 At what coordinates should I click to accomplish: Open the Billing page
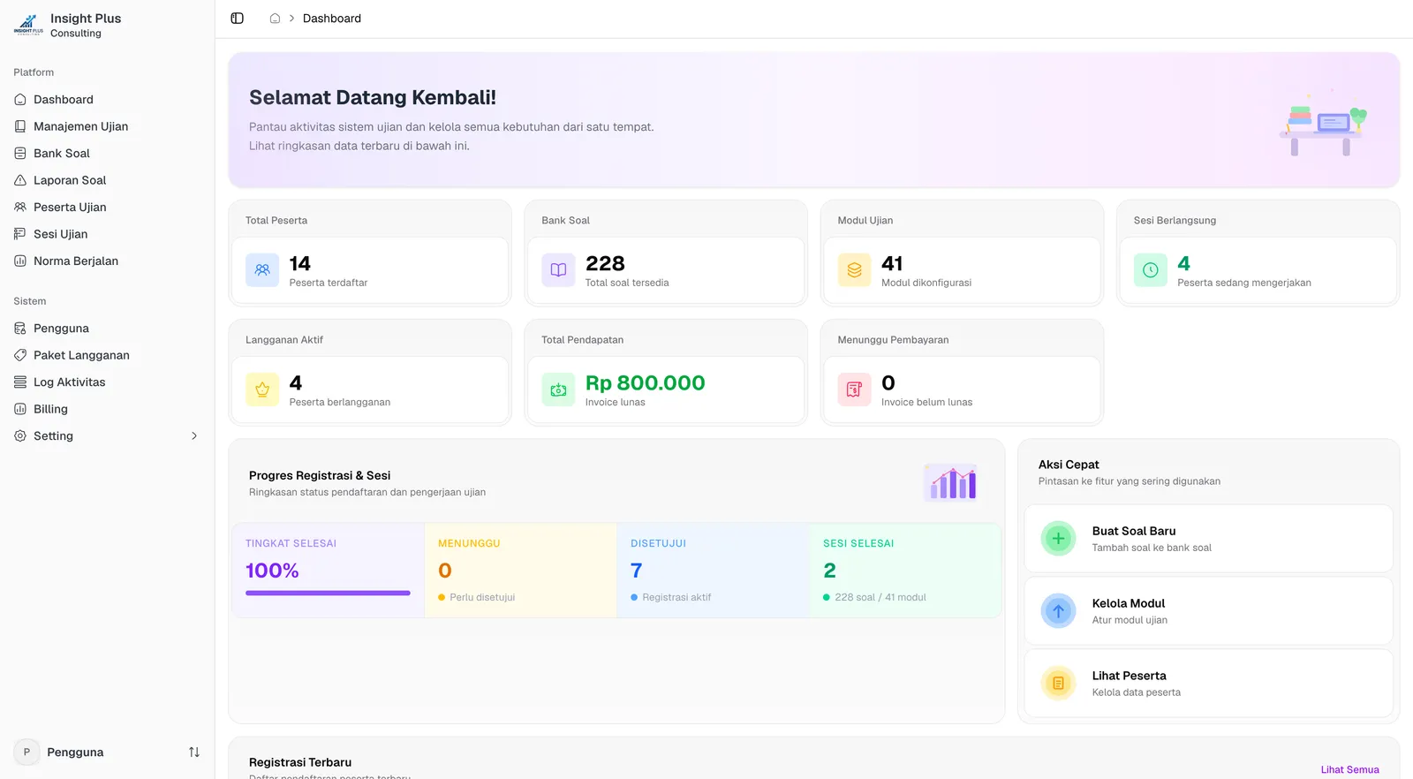(x=107, y=409)
